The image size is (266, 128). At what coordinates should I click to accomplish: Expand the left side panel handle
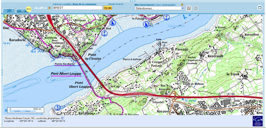tap(2, 72)
